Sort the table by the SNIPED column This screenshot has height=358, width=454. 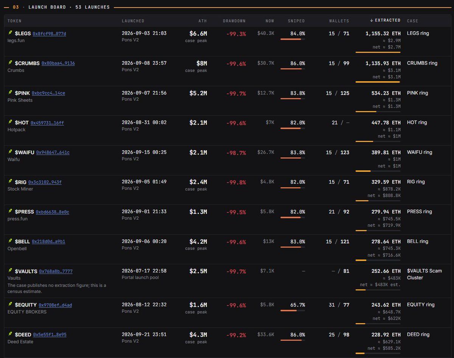tap(296, 21)
